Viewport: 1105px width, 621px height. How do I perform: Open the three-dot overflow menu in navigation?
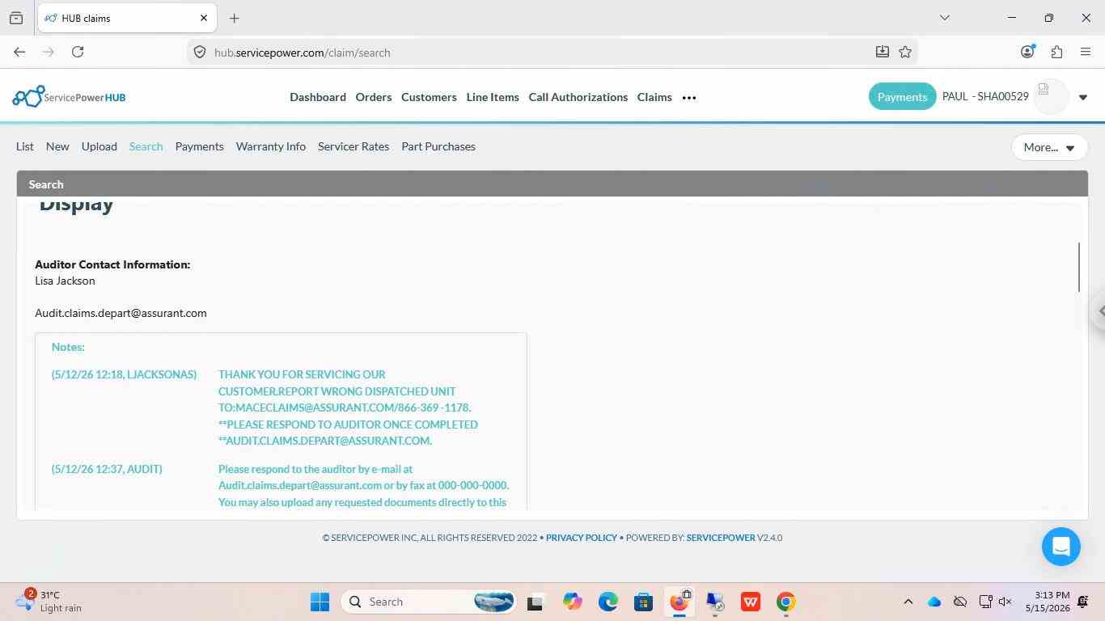(x=689, y=98)
